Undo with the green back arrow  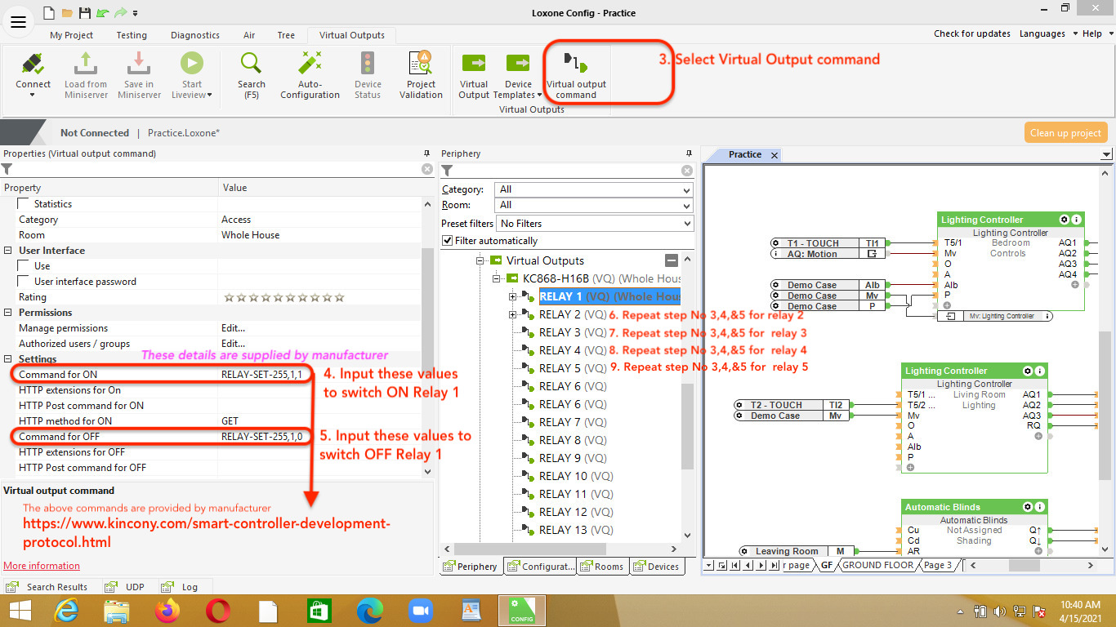[x=102, y=13]
